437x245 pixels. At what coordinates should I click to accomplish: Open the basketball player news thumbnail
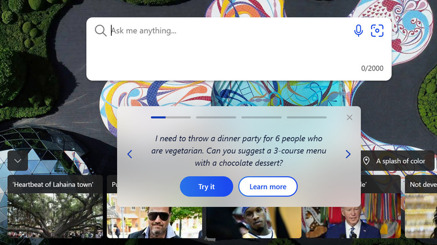click(x=254, y=223)
